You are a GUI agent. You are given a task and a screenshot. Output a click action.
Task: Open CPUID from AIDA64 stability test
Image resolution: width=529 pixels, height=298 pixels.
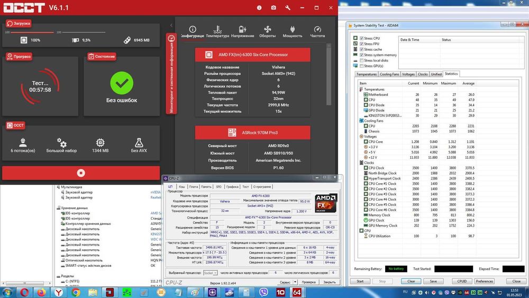pos(462,281)
